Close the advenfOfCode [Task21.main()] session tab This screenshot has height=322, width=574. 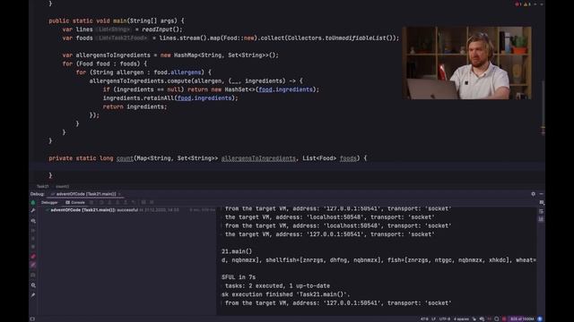click(x=119, y=194)
